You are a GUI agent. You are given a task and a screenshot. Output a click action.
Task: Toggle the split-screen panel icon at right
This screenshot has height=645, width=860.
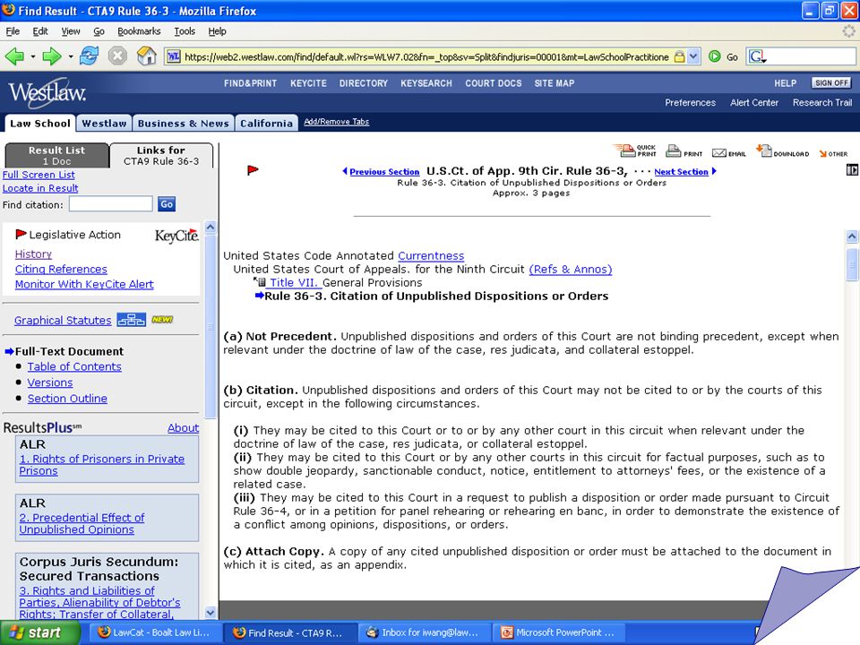(852, 170)
